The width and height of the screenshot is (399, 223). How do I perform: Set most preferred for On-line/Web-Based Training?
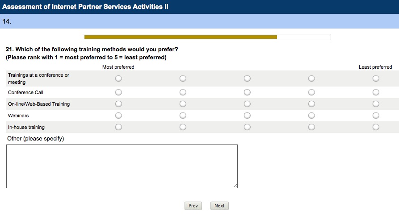point(118,104)
